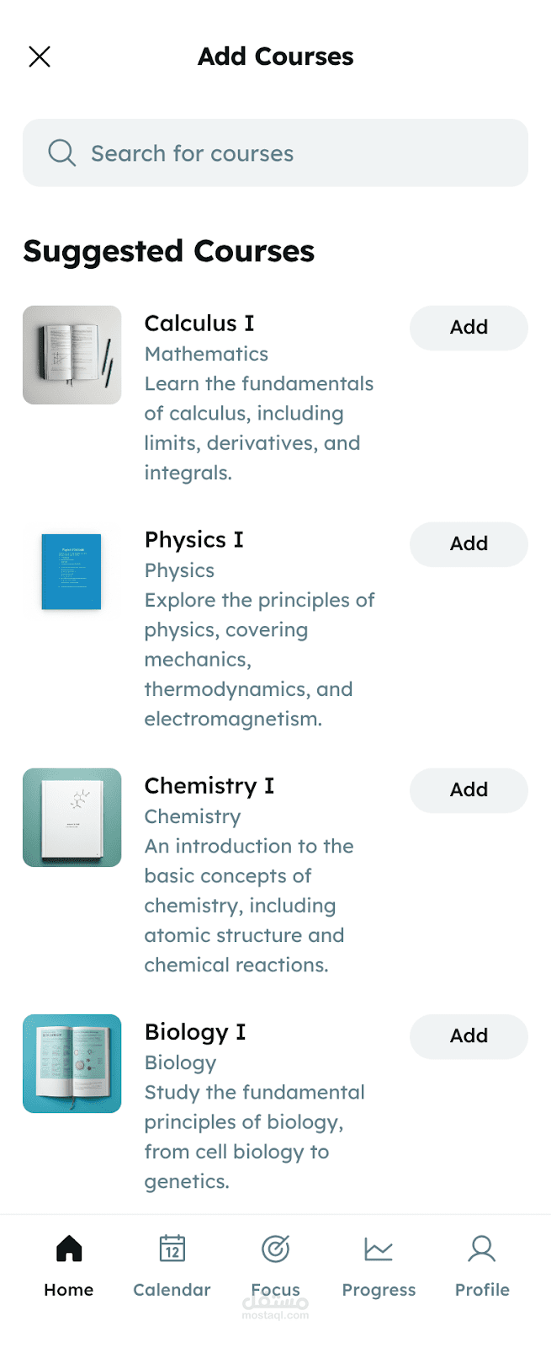Go to the Profile person icon
Image resolution: width=551 pixels, height=1348 pixels.
pyautogui.click(x=482, y=1249)
